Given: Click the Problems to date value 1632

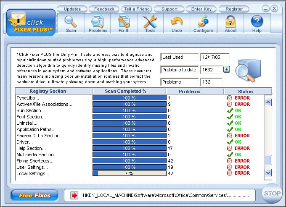Looking at the screenshot, I should pos(211,70).
